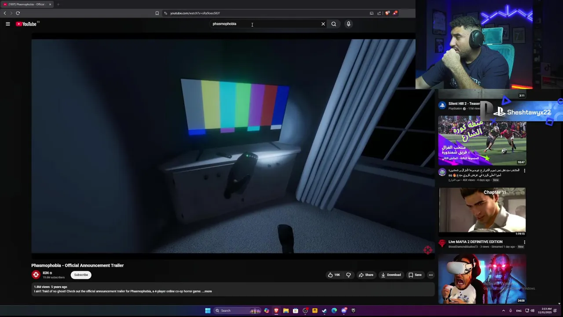
Task: Open the Silent Hill 2 Teaser recommendation
Action: point(464,104)
